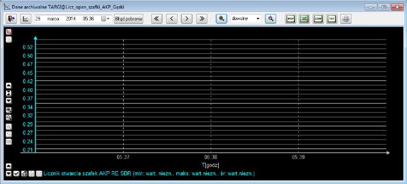
Task: Click the Błąd pobrania button
Action: [x=129, y=19]
